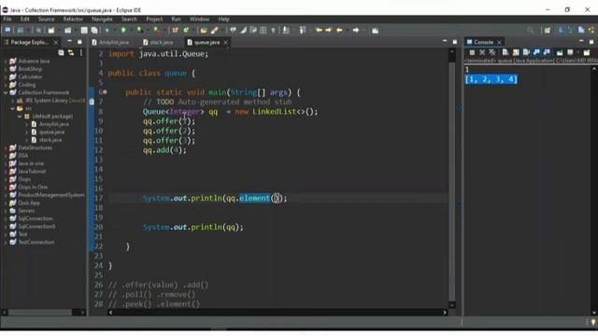Open queue.java in the Package Explorer
This screenshot has width=598, height=336.
tap(52, 133)
